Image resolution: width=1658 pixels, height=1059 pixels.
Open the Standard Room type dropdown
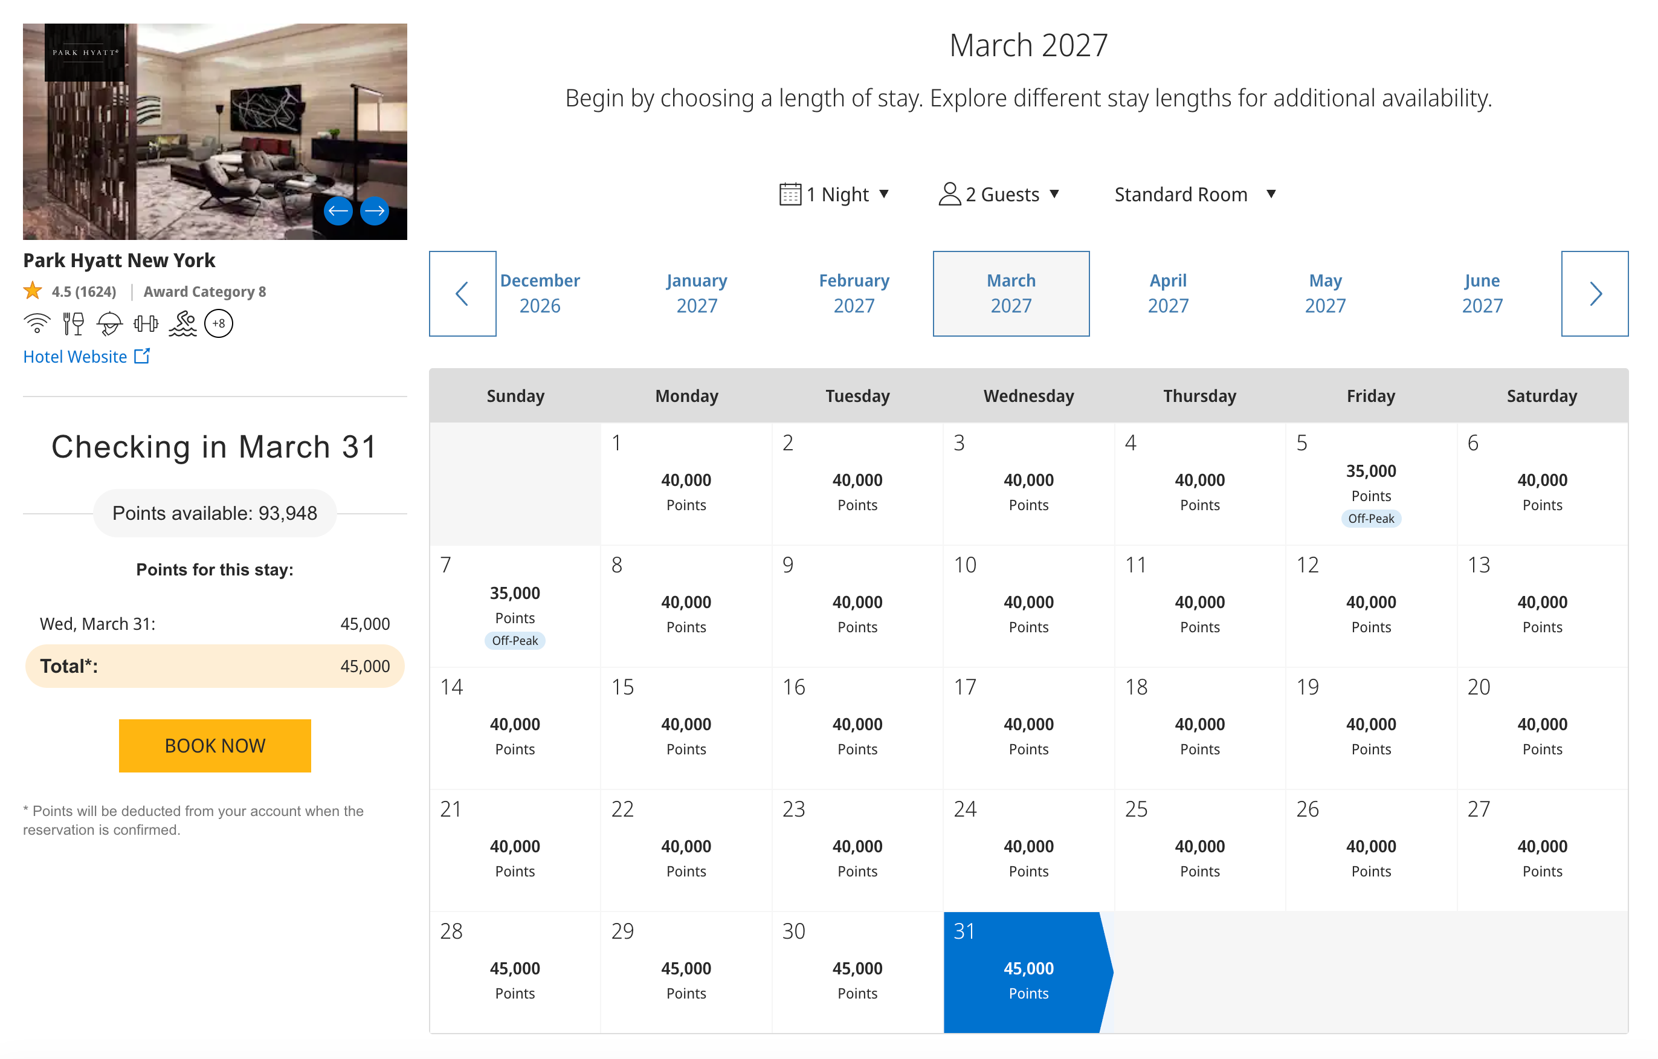pos(1196,194)
